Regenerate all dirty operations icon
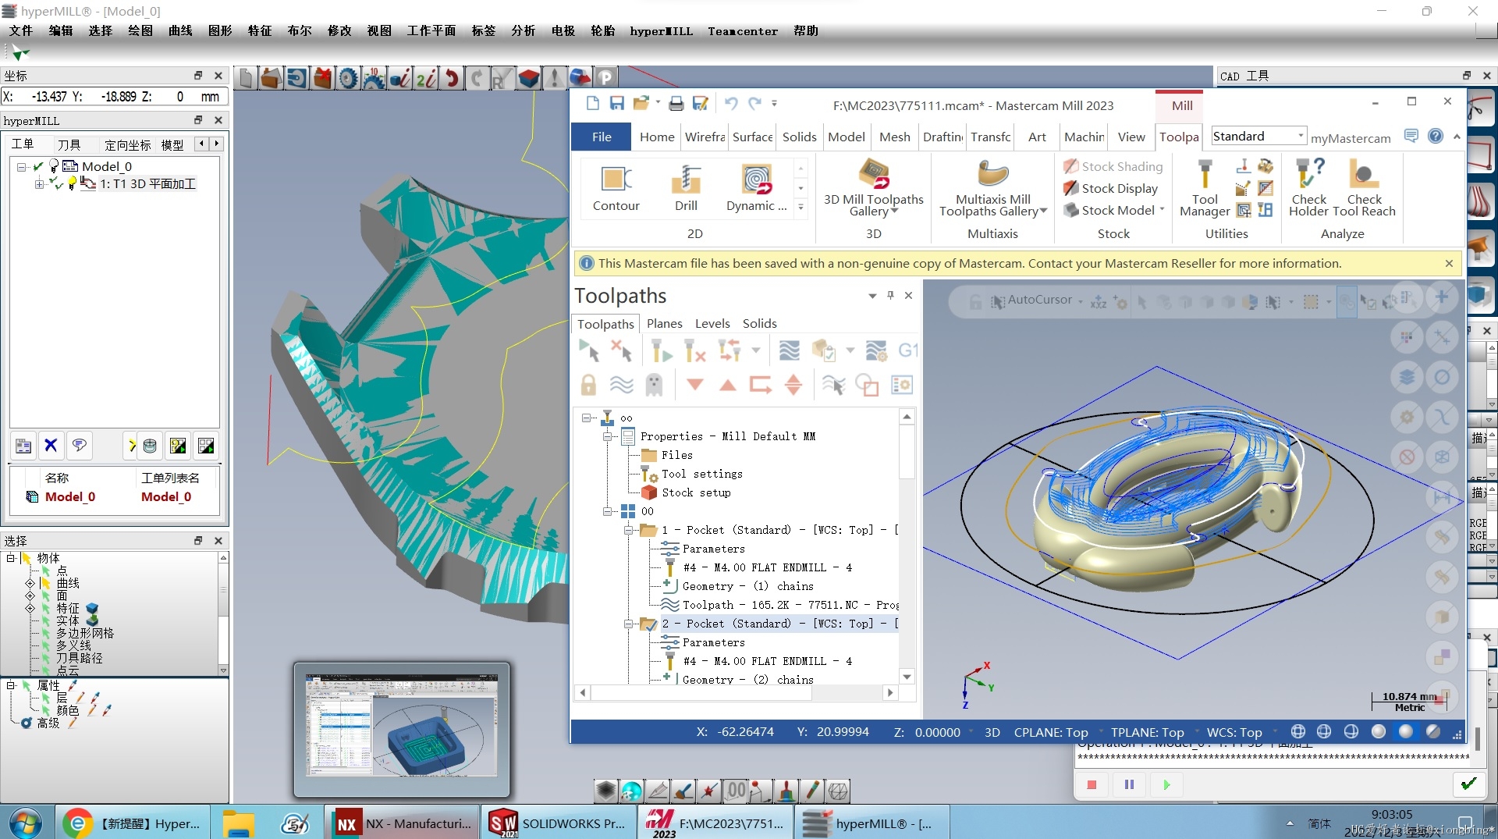The width and height of the screenshot is (1498, 839). pos(694,350)
